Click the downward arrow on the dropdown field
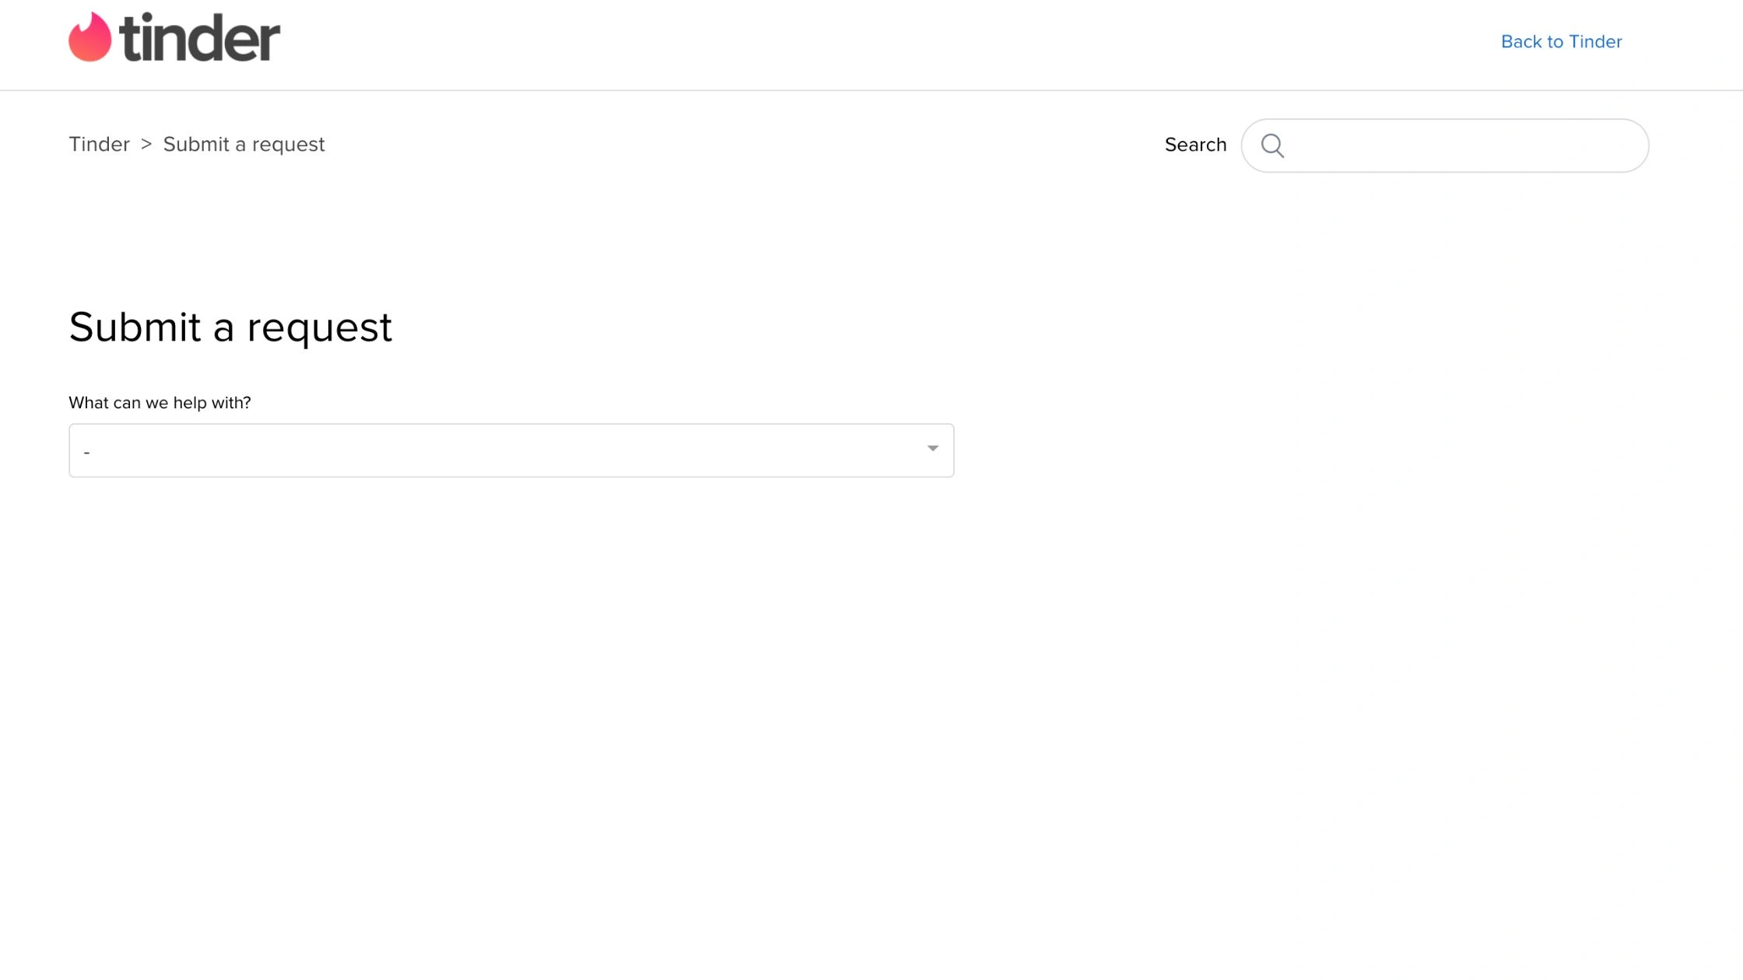This screenshot has height=980, width=1743. point(931,450)
